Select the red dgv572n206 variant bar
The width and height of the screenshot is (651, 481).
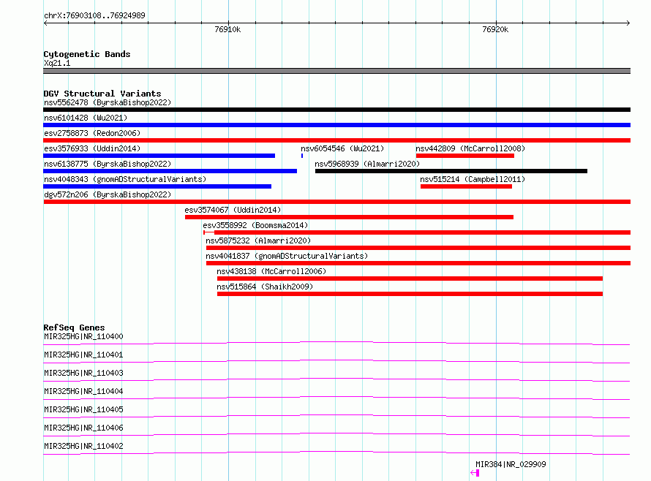coord(336,202)
